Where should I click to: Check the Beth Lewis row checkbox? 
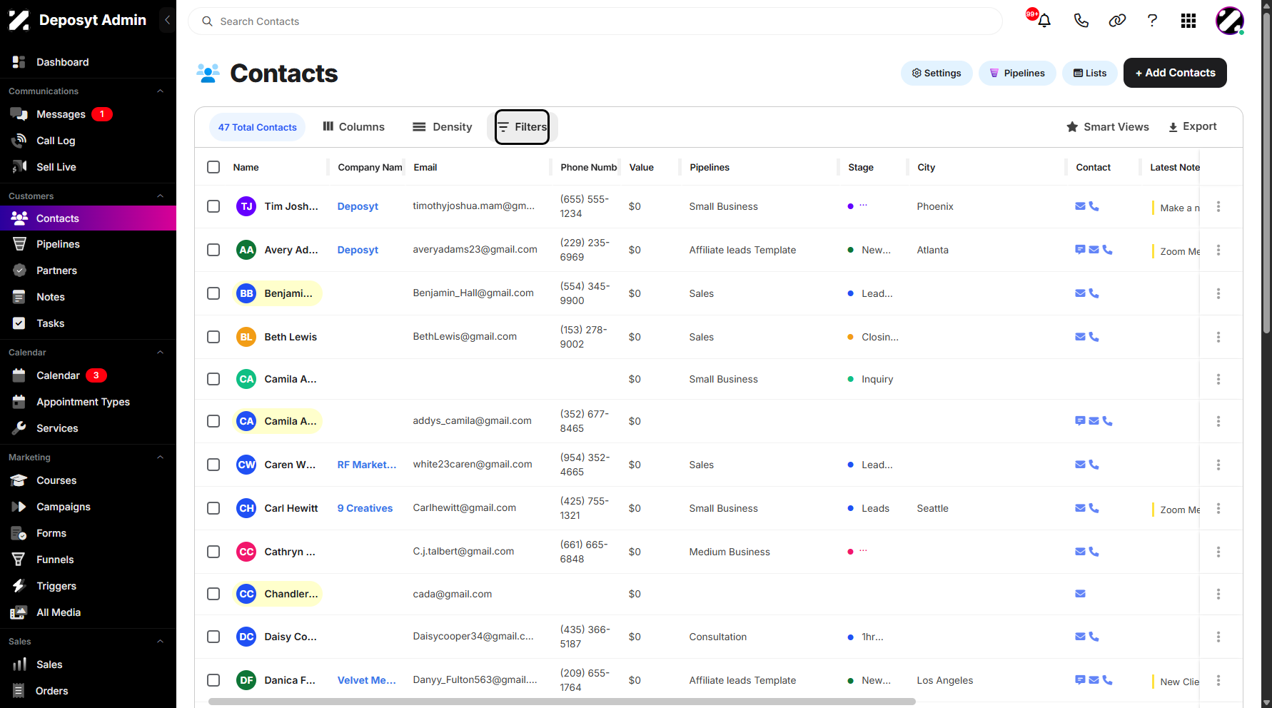(213, 337)
